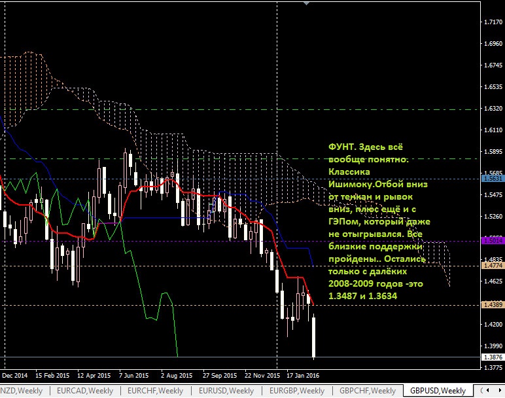Click the 12 Apr 2015 date label

click(x=94, y=376)
